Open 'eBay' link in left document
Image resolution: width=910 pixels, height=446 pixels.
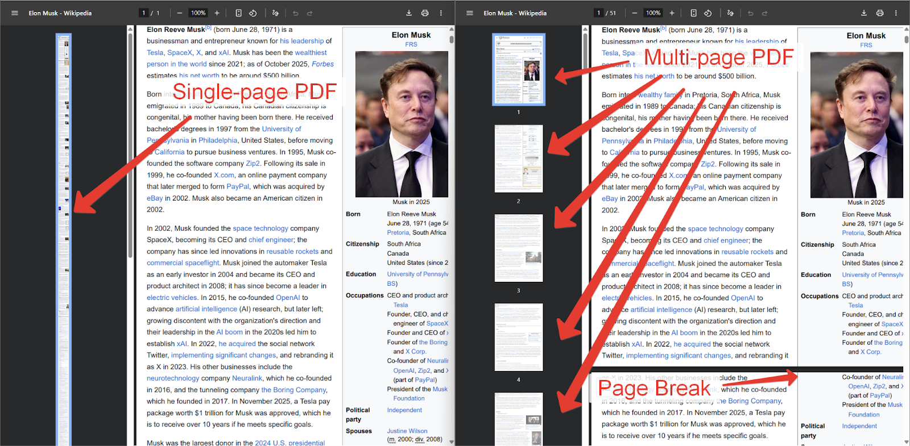(x=155, y=198)
